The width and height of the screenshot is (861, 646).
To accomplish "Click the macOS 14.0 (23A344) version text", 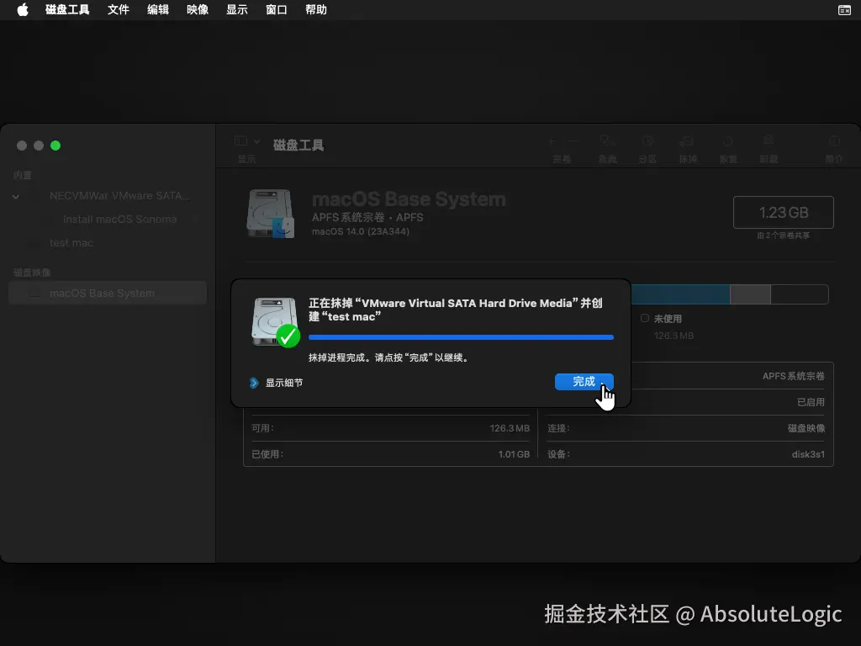I will pyautogui.click(x=360, y=232).
